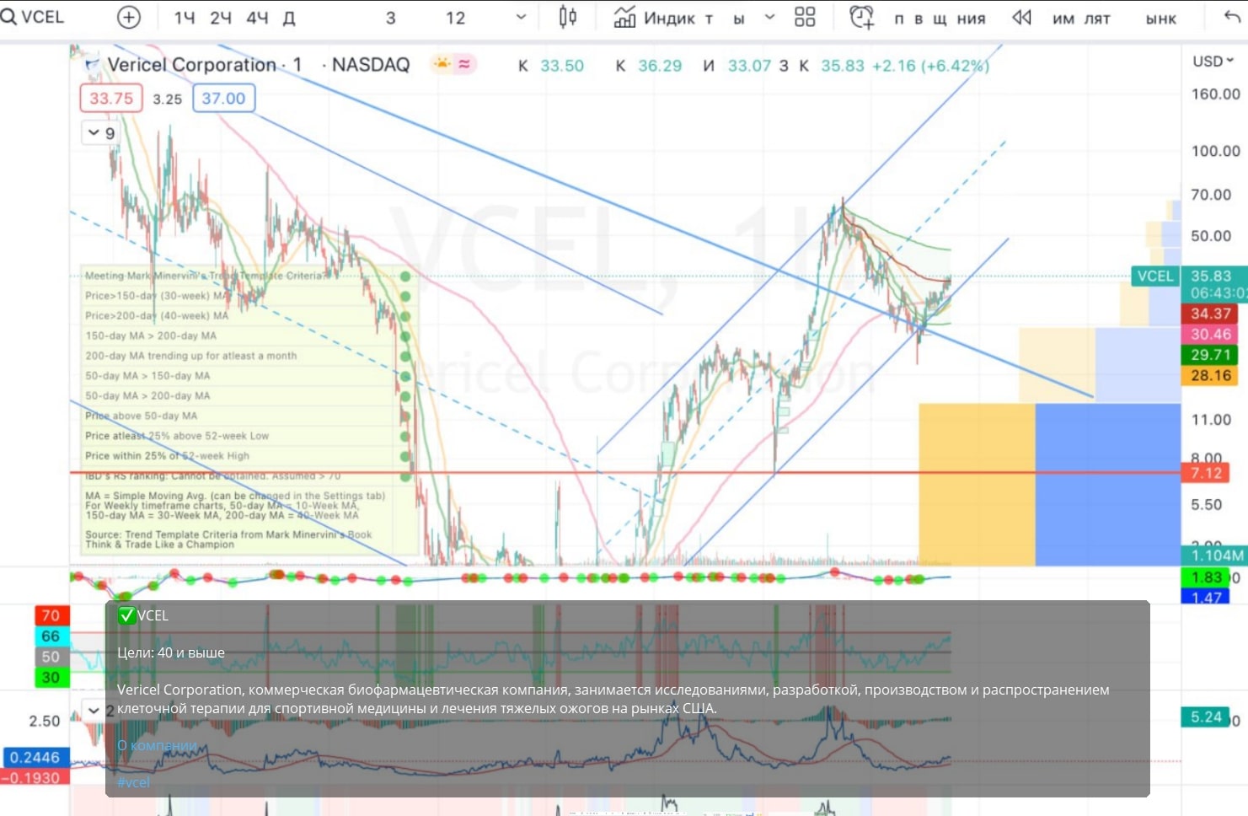Click the indicators chart icon
This screenshot has height=816, width=1248.
pyautogui.click(x=624, y=17)
